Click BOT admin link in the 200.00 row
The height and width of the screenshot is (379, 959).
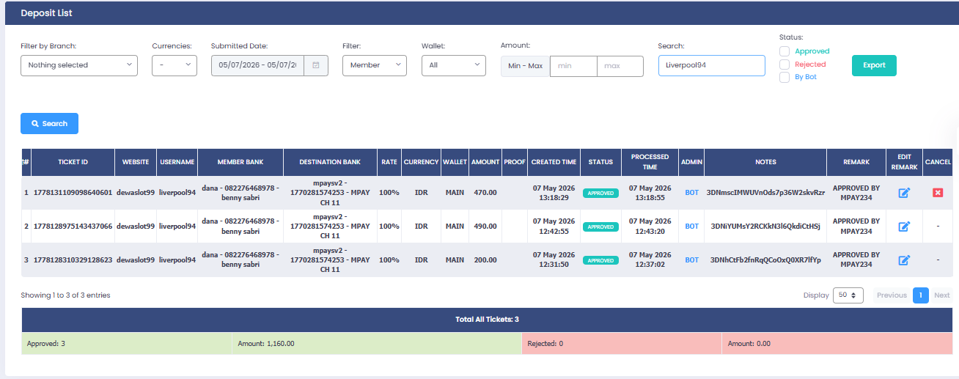pos(691,260)
